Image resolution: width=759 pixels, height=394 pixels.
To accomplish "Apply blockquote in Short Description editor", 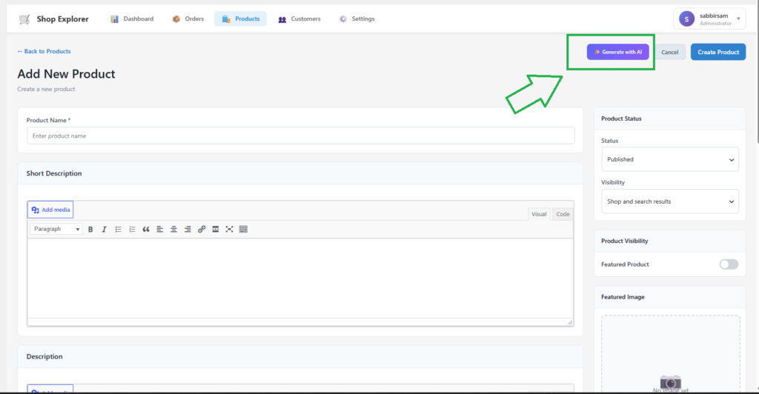I will point(146,229).
